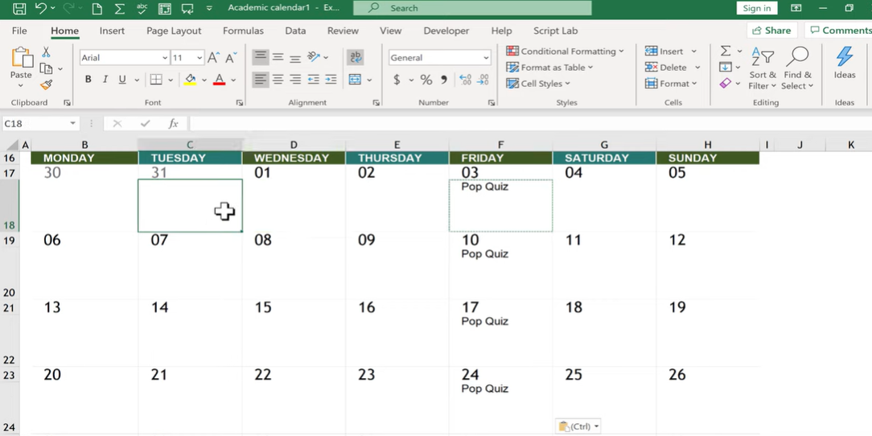This screenshot has height=436, width=872.
Task: Click the Insert Function fx icon
Action: click(x=173, y=123)
